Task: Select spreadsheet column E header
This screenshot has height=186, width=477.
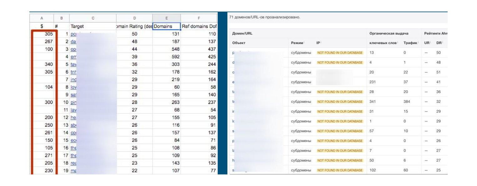Action: [166, 18]
